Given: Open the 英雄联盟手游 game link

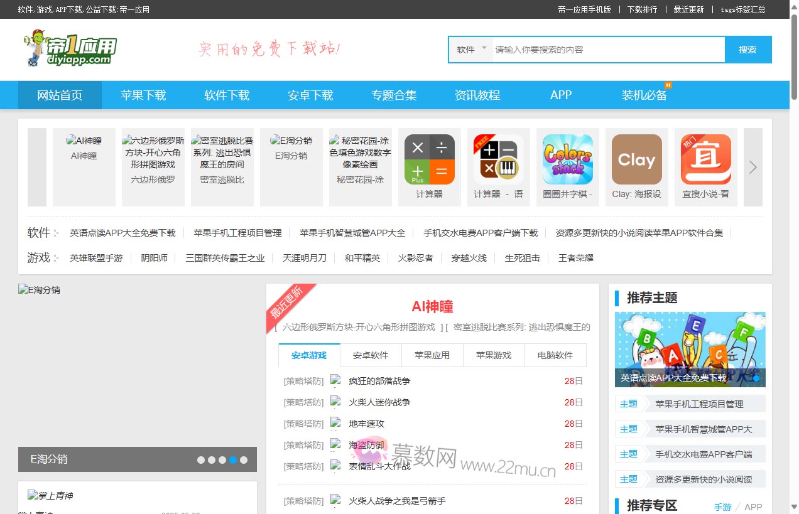Looking at the screenshot, I should tap(96, 258).
